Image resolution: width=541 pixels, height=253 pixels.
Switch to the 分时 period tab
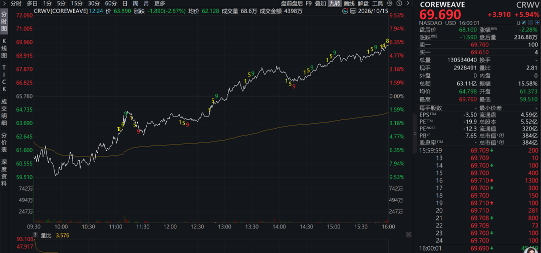pyautogui.click(x=16, y=3)
